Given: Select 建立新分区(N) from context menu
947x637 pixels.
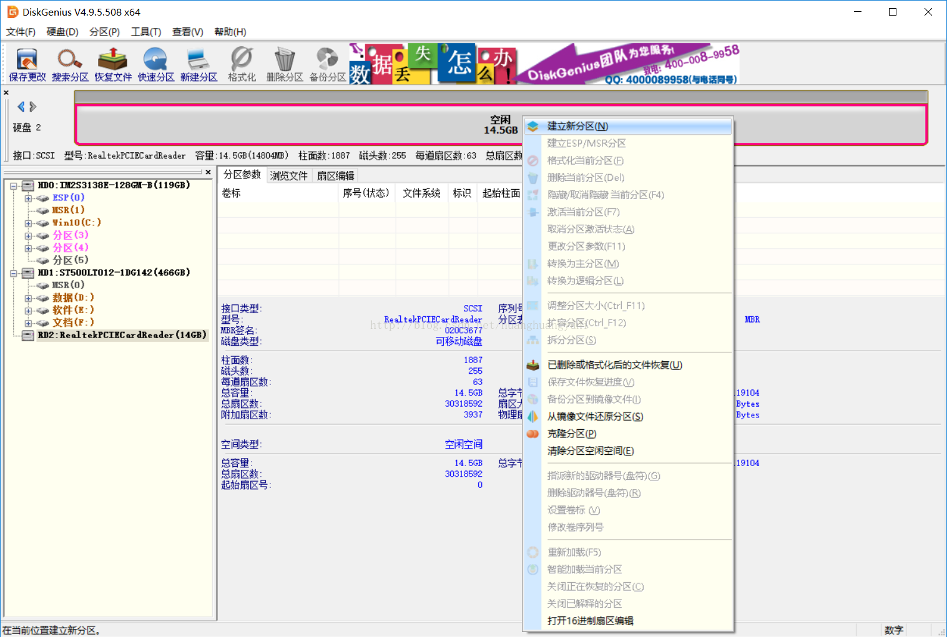Looking at the screenshot, I should click(x=577, y=126).
